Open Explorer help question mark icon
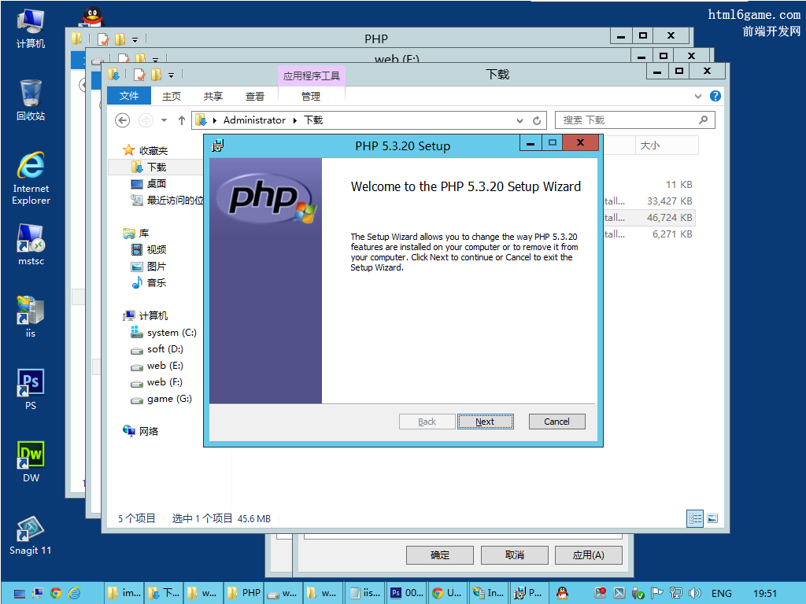Viewport: 806px width, 604px height. coord(715,96)
